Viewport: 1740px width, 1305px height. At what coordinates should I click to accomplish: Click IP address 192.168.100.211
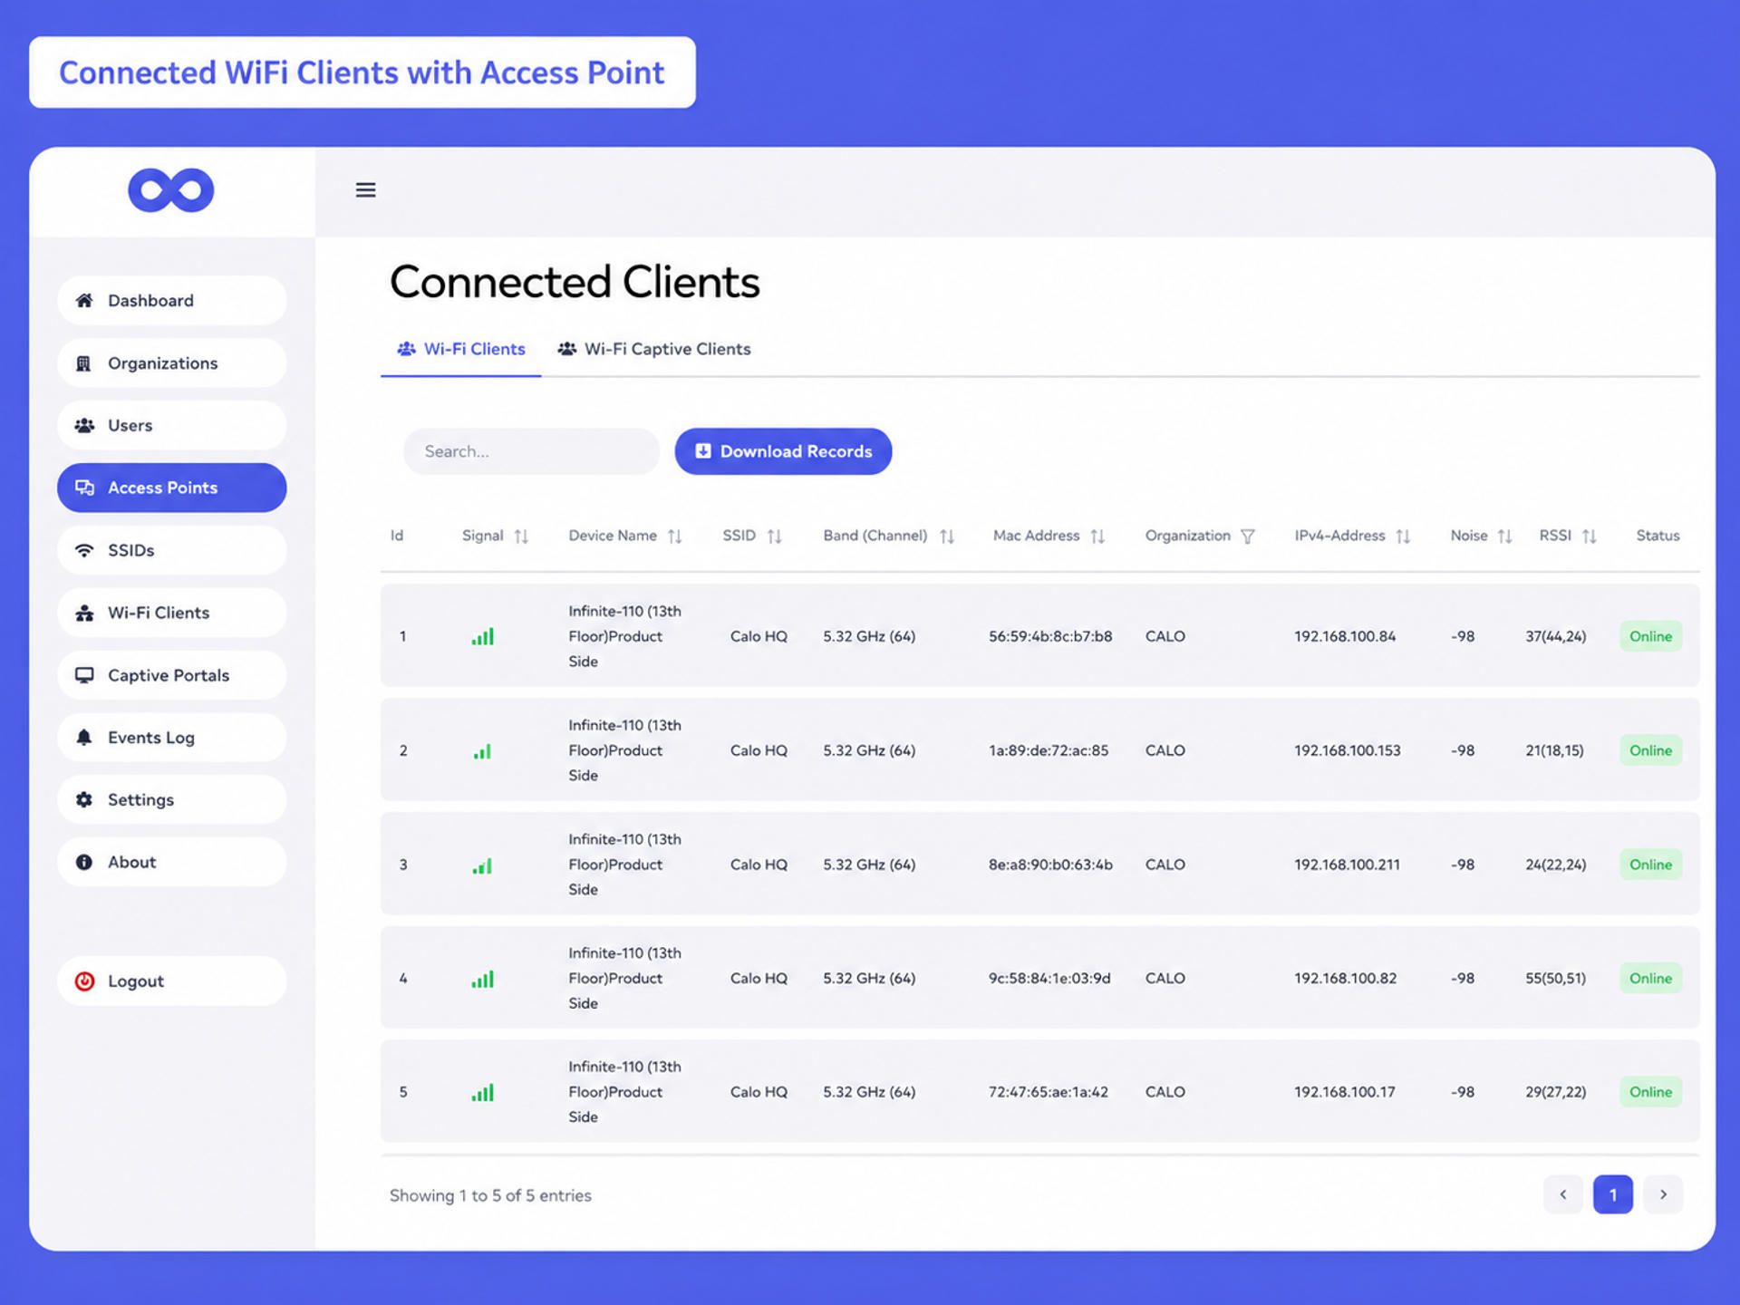(1347, 865)
